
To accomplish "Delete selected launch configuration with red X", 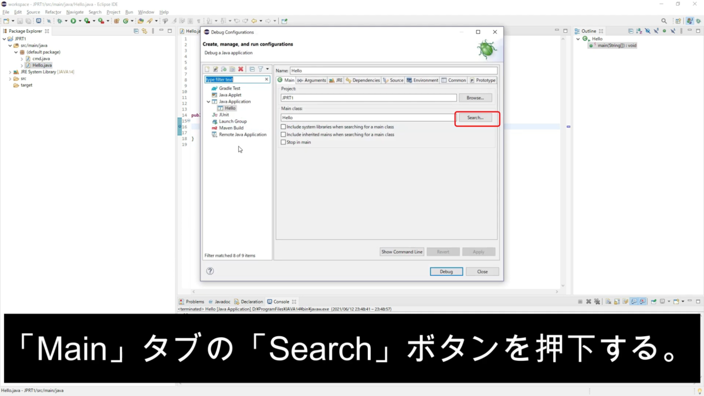I will click(x=241, y=69).
